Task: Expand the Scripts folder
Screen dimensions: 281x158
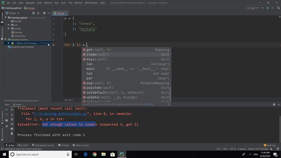Action: (8, 29)
